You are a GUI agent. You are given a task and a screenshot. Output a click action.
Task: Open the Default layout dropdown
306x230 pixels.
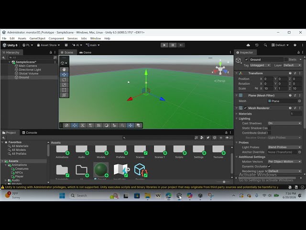(280, 45)
